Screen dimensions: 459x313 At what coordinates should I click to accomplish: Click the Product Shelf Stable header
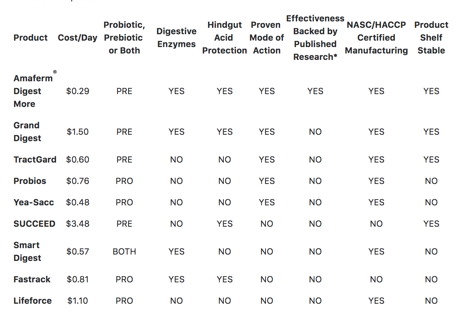tap(431, 38)
